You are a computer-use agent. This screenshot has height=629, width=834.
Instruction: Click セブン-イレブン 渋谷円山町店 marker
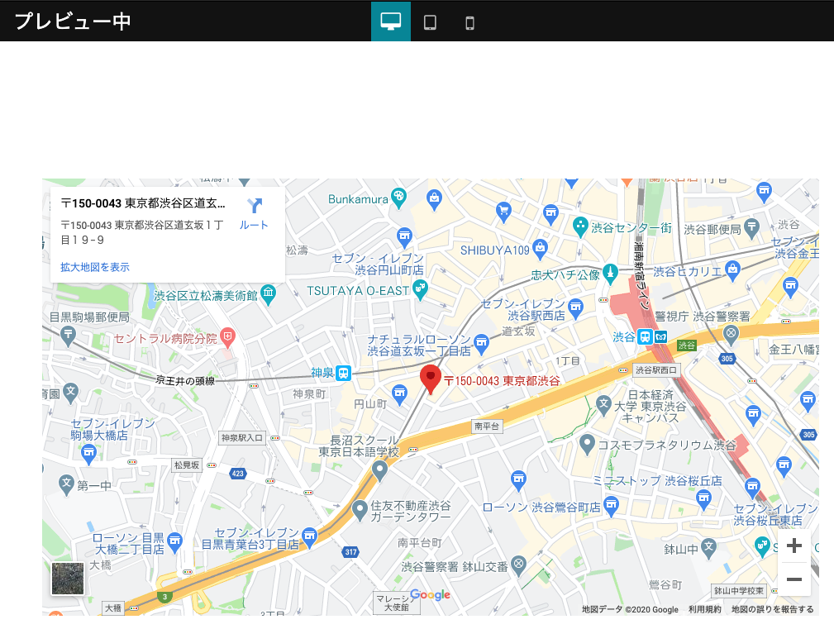click(x=405, y=236)
